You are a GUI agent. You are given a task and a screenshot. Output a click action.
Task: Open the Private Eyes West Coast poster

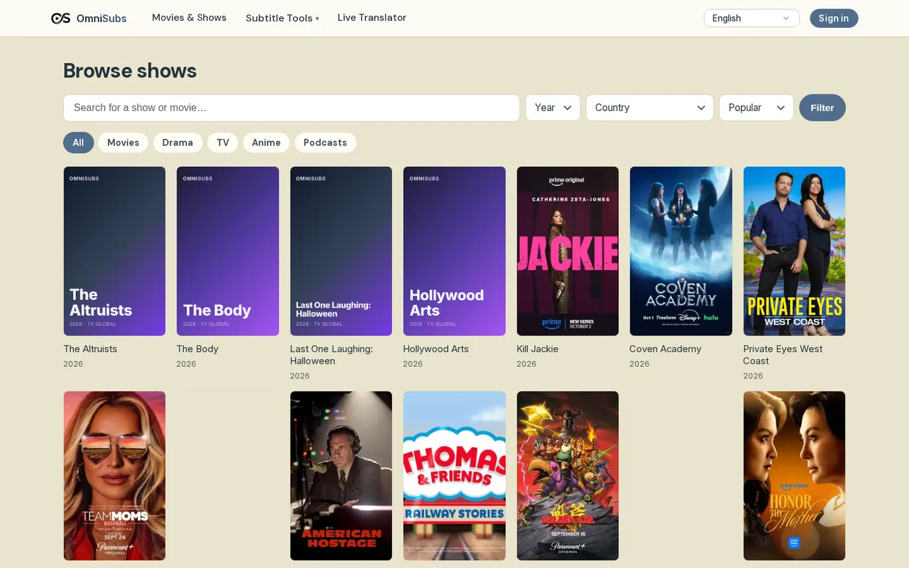click(794, 251)
